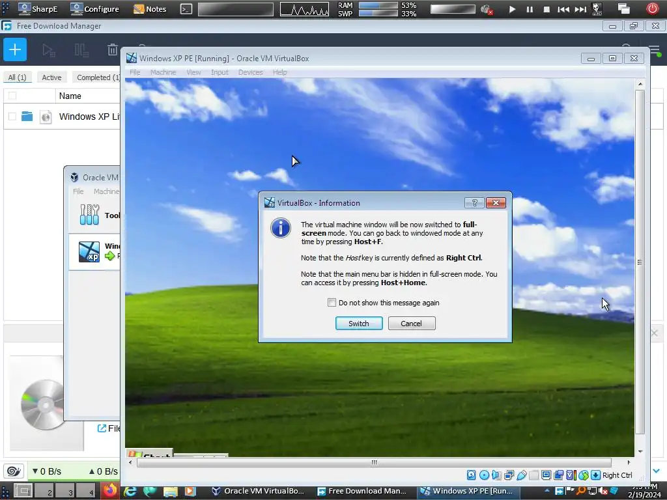
Task: Add new download in Free Download Manager
Action: click(15, 49)
